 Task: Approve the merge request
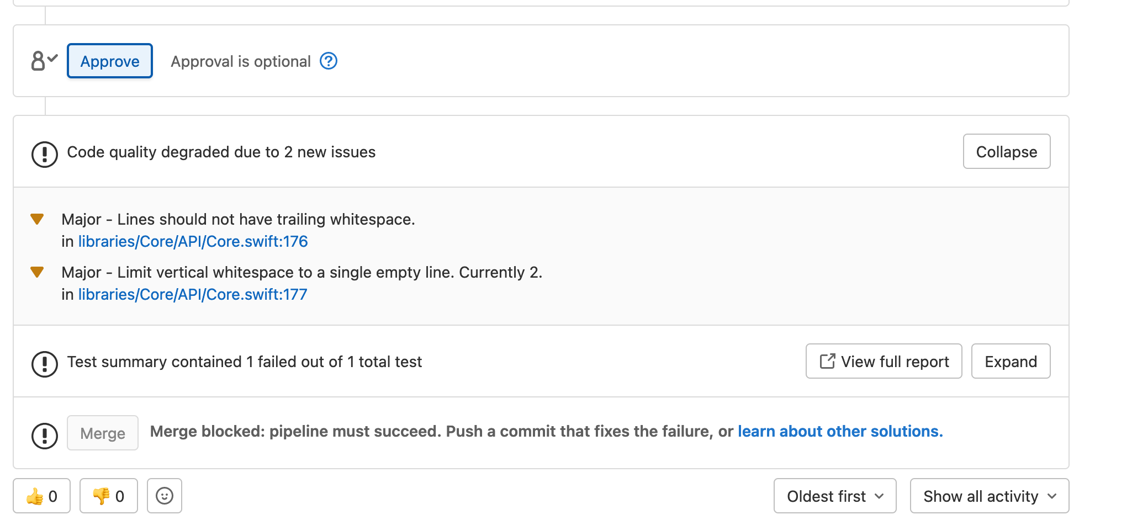pyautogui.click(x=109, y=61)
